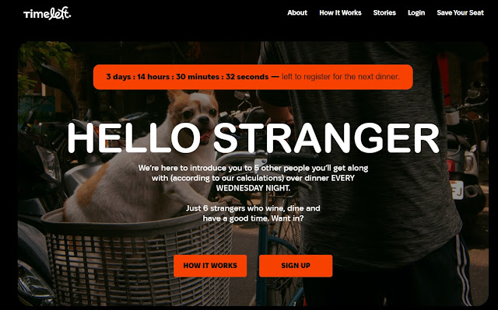Open the About page

297,12
